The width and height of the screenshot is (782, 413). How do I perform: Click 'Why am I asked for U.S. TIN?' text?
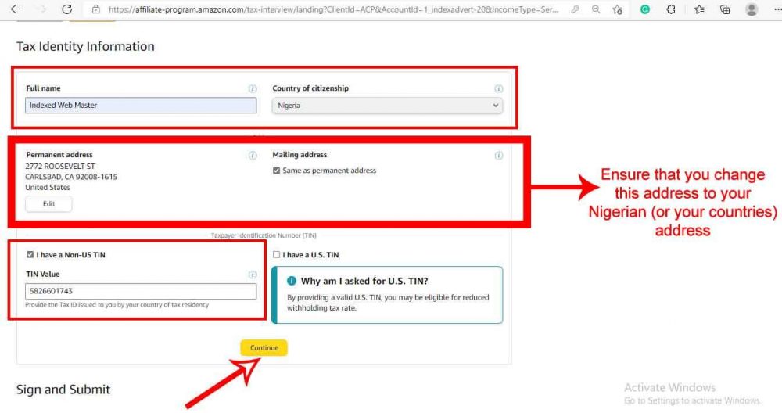364,281
